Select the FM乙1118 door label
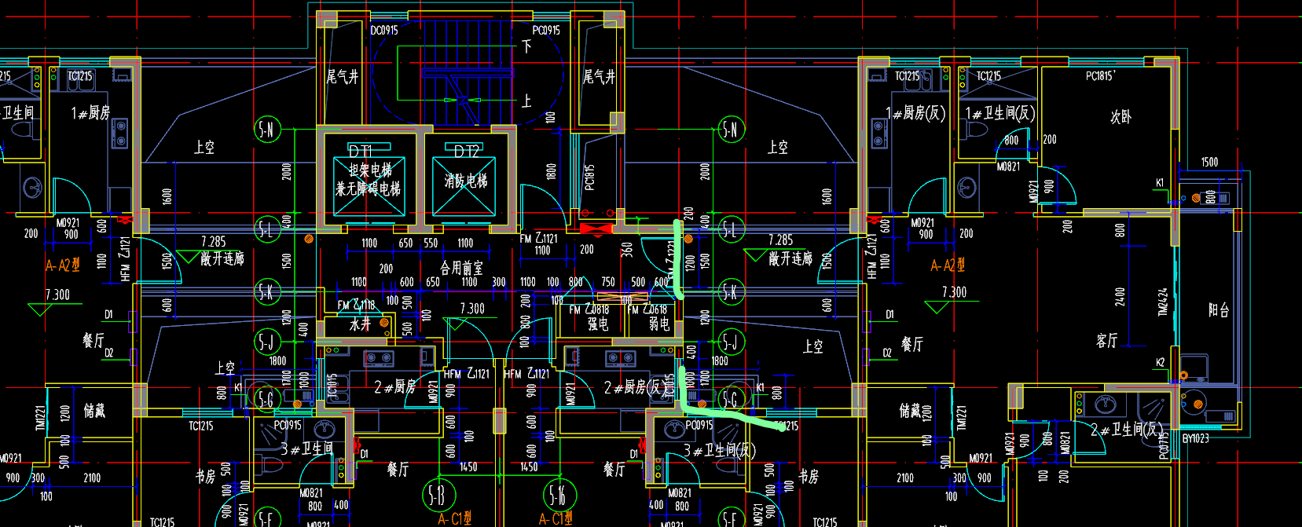 [356, 305]
